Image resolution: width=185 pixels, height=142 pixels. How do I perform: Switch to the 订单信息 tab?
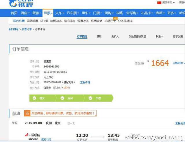point(82,37)
